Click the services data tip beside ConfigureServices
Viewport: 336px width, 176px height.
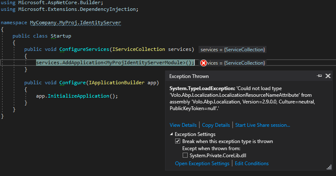(x=233, y=50)
